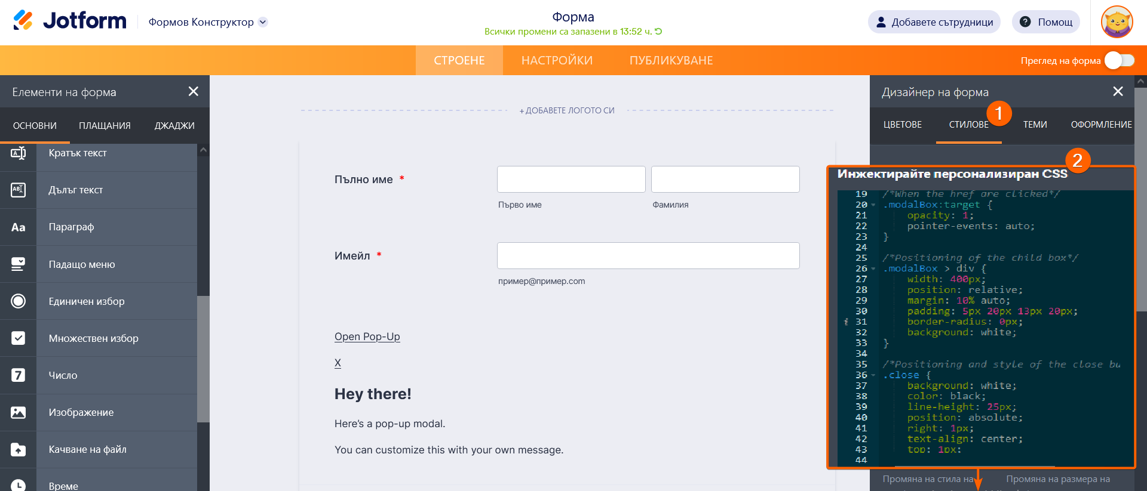Switch to the НАСТРОЙКИ tab
This screenshot has height=491, width=1147.
(557, 60)
